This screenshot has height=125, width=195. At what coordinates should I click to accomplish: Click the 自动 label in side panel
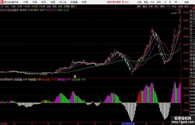pos(192,81)
